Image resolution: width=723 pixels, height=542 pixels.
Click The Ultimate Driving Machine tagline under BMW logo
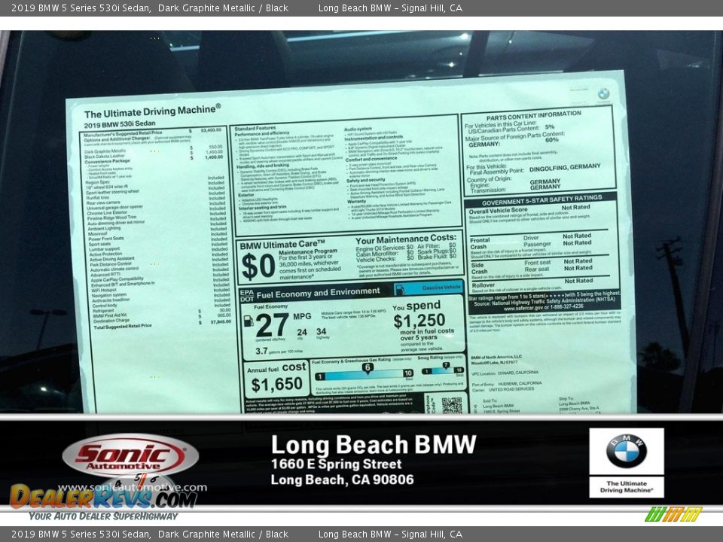coord(626,487)
